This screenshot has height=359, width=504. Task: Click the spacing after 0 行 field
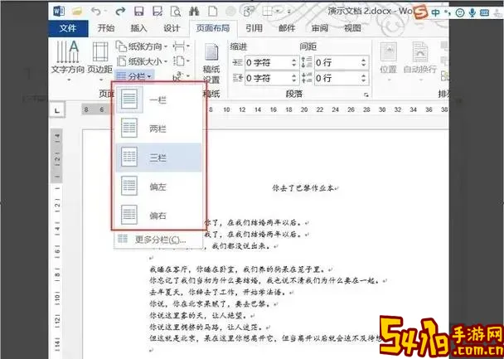pyautogui.click(x=341, y=78)
